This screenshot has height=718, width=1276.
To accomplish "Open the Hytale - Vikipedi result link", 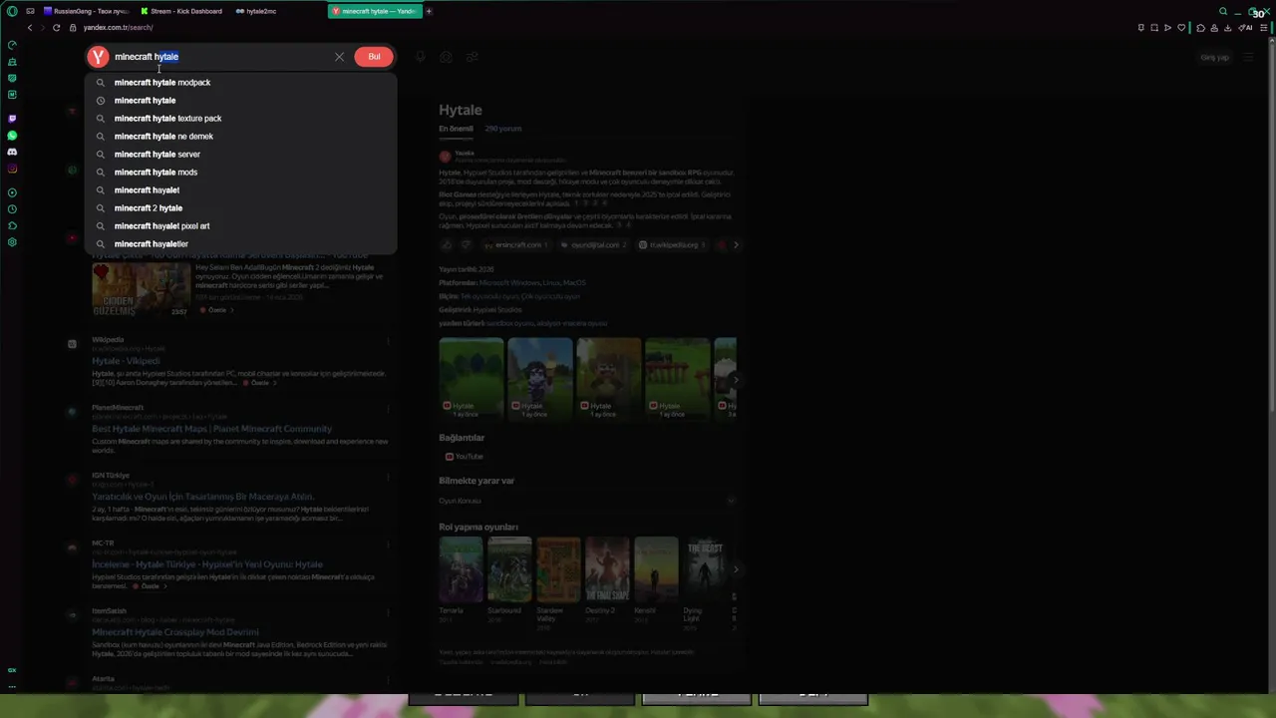I will click(x=126, y=361).
